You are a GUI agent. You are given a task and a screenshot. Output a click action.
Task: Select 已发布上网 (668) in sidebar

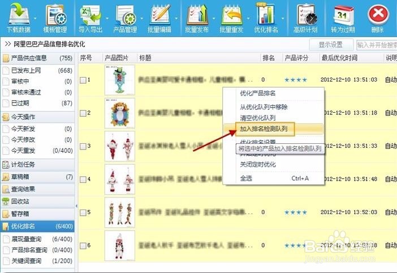[37, 70]
